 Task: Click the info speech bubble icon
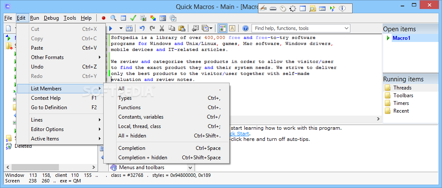pos(342,9)
